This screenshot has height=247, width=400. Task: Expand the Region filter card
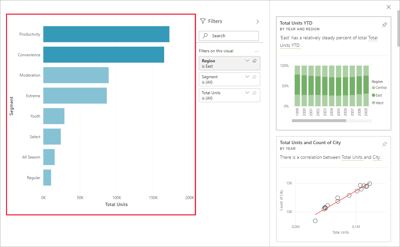pos(247,61)
